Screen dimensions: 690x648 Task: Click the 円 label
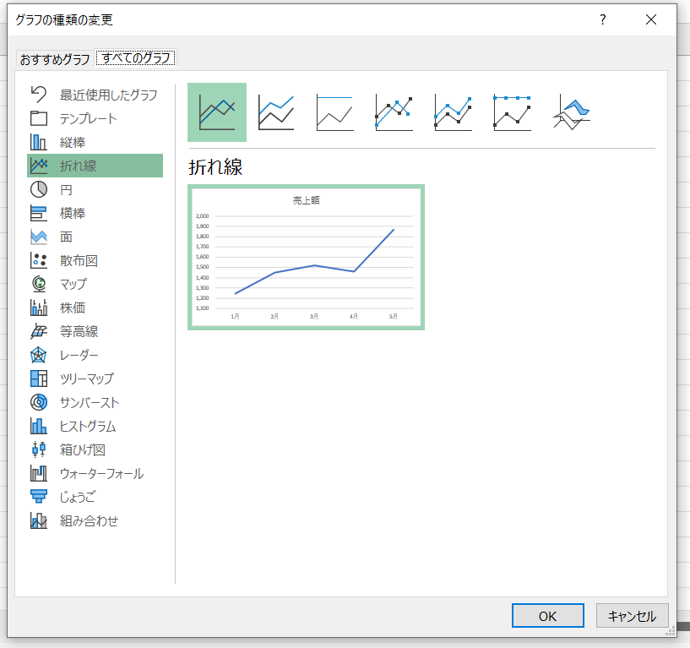[66, 190]
